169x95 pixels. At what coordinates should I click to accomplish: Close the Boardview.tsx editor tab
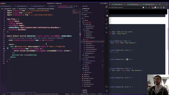pos(72,6)
